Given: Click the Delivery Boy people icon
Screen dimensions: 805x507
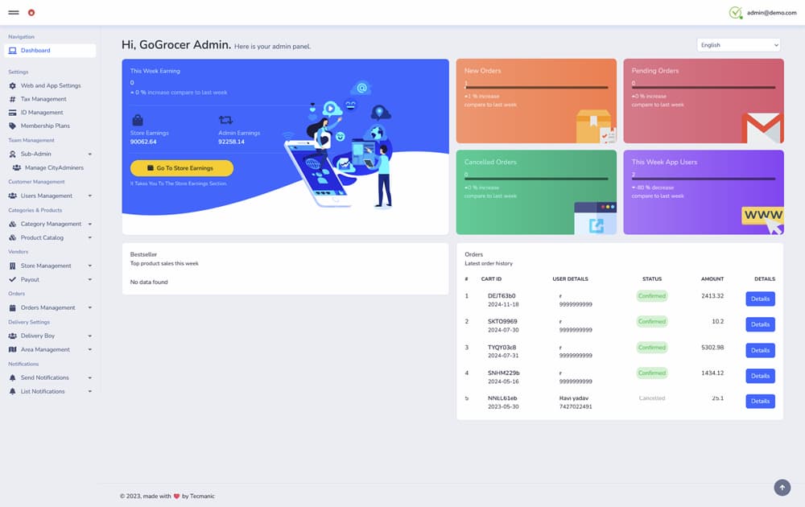Looking at the screenshot, I should (x=12, y=336).
